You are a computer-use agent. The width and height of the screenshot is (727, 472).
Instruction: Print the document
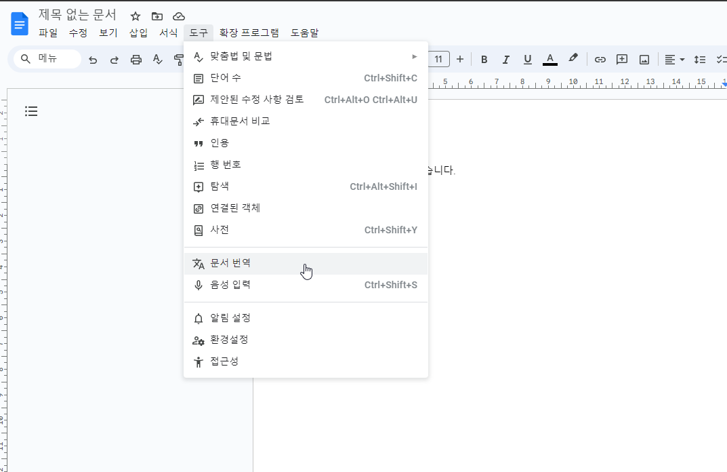pyautogui.click(x=136, y=59)
